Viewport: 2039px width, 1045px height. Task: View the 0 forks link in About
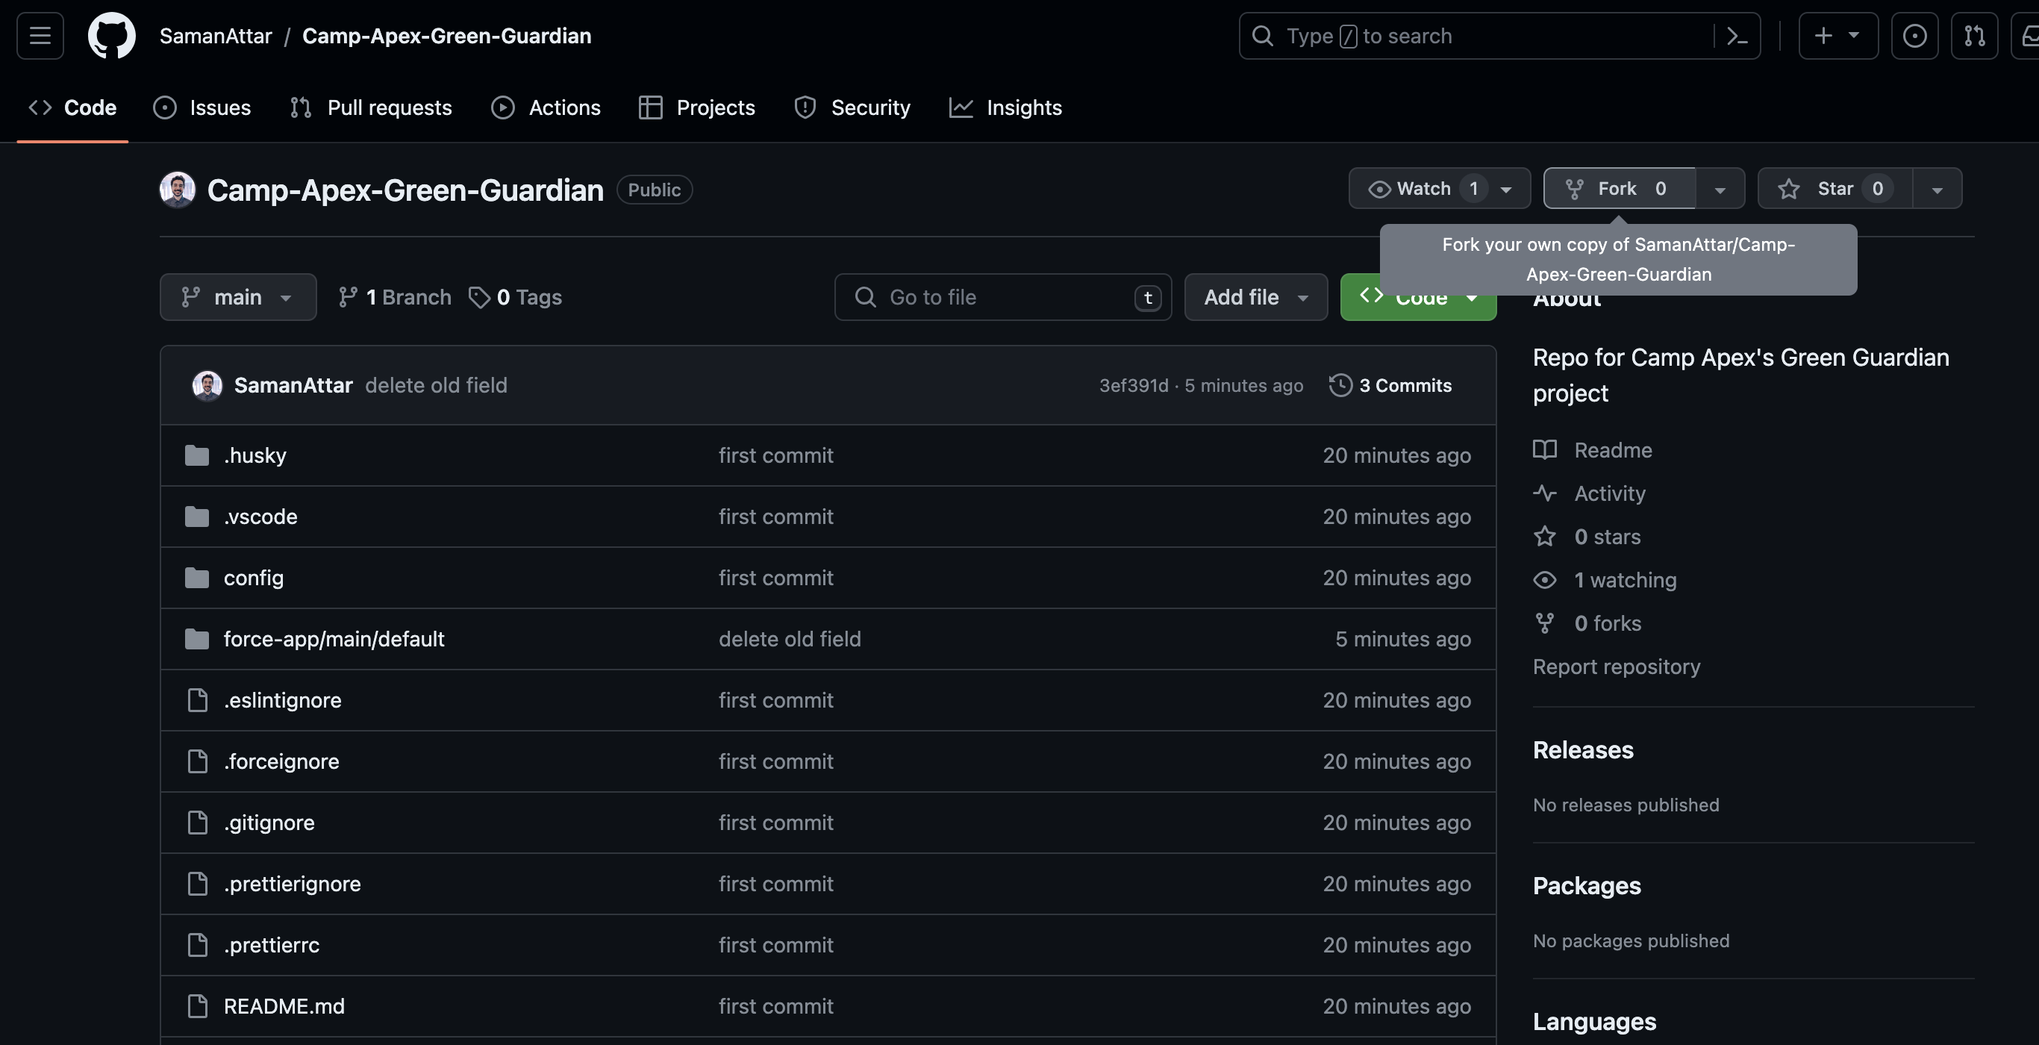click(1587, 624)
